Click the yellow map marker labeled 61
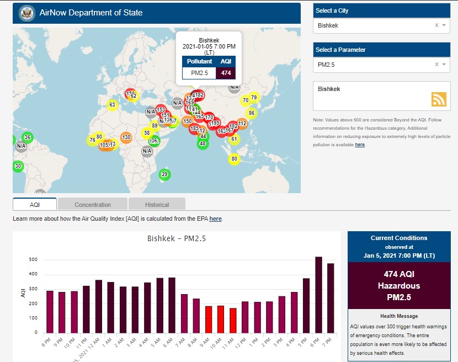 coord(234,139)
